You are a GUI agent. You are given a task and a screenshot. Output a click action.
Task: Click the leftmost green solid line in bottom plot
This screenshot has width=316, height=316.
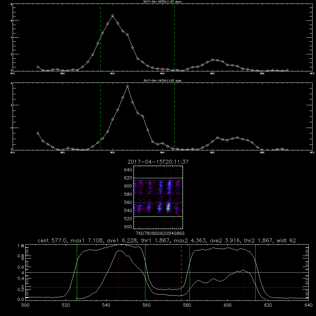[77, 272]
